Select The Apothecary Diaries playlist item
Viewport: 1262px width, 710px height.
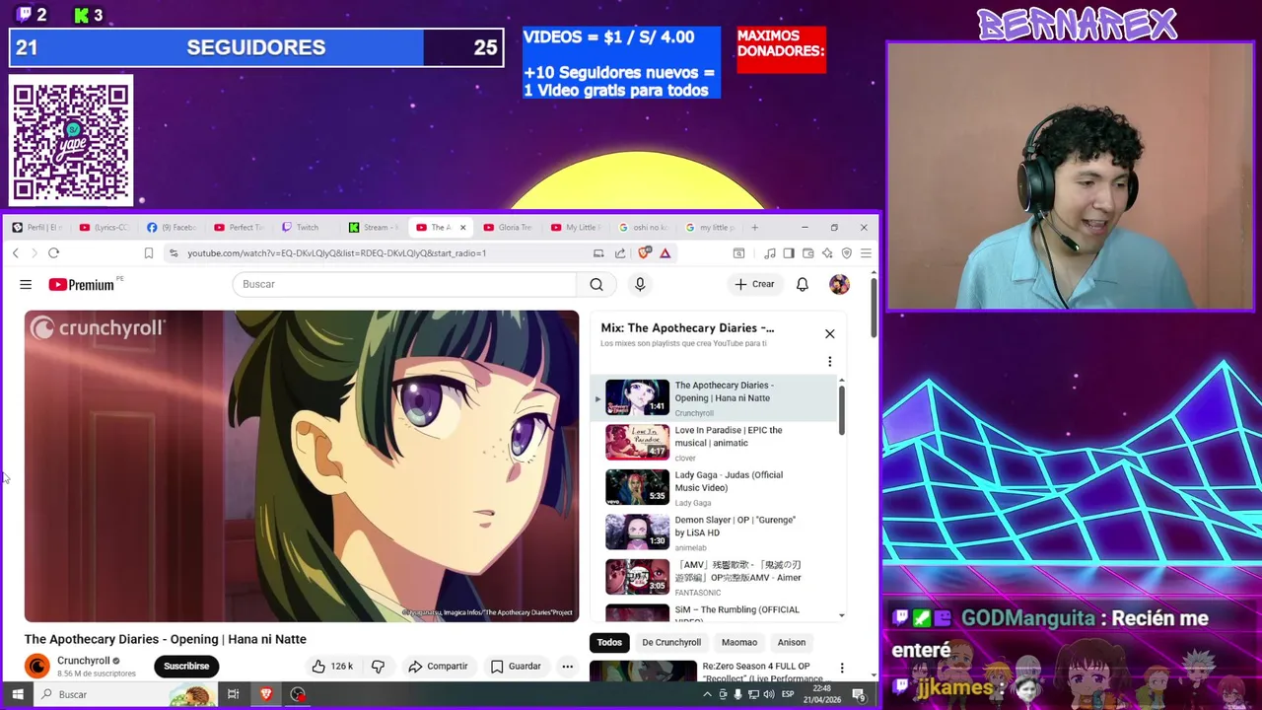715,398
